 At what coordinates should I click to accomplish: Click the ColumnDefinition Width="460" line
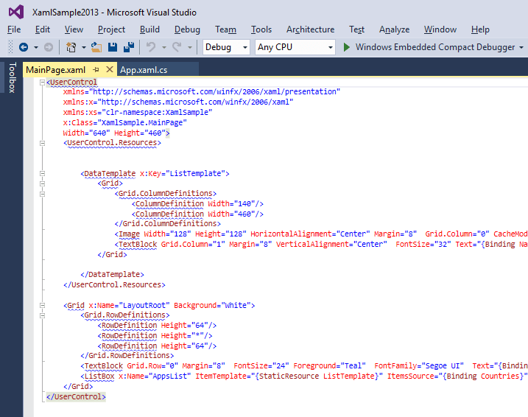coord(197,214)
